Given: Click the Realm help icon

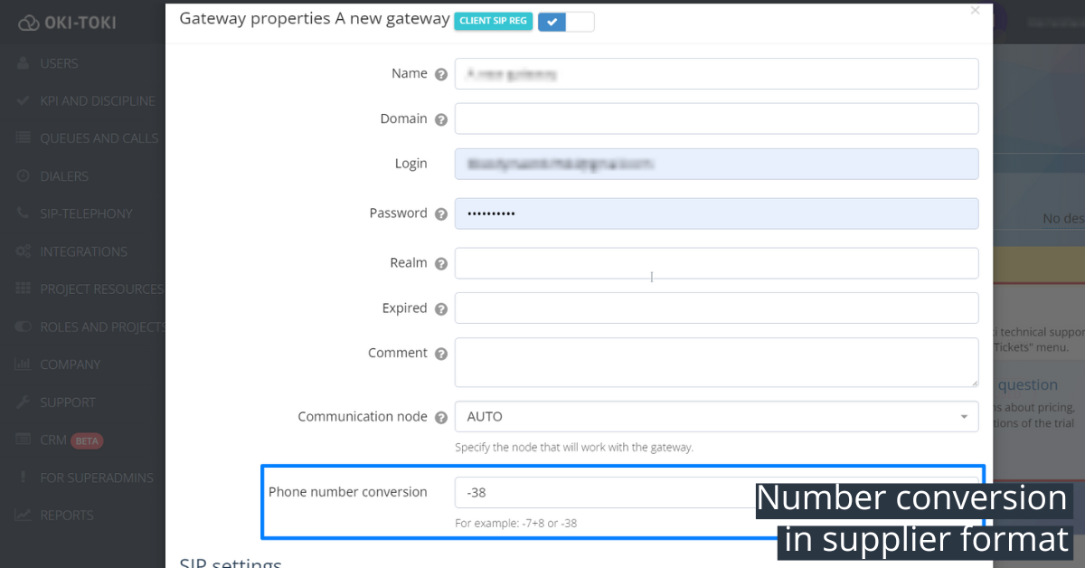Looking at the screenshot, I should (441, 264).
